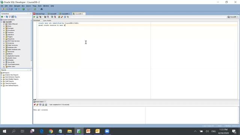Select the Scheduler tree item

[11, 60]
